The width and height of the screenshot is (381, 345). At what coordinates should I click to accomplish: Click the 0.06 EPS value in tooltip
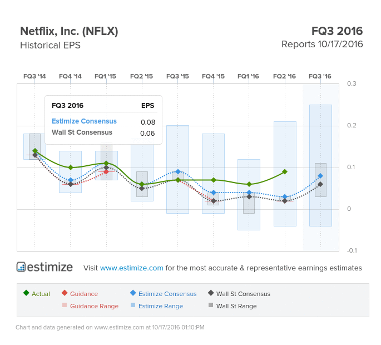pyautogui.click(x=147, y=133)
